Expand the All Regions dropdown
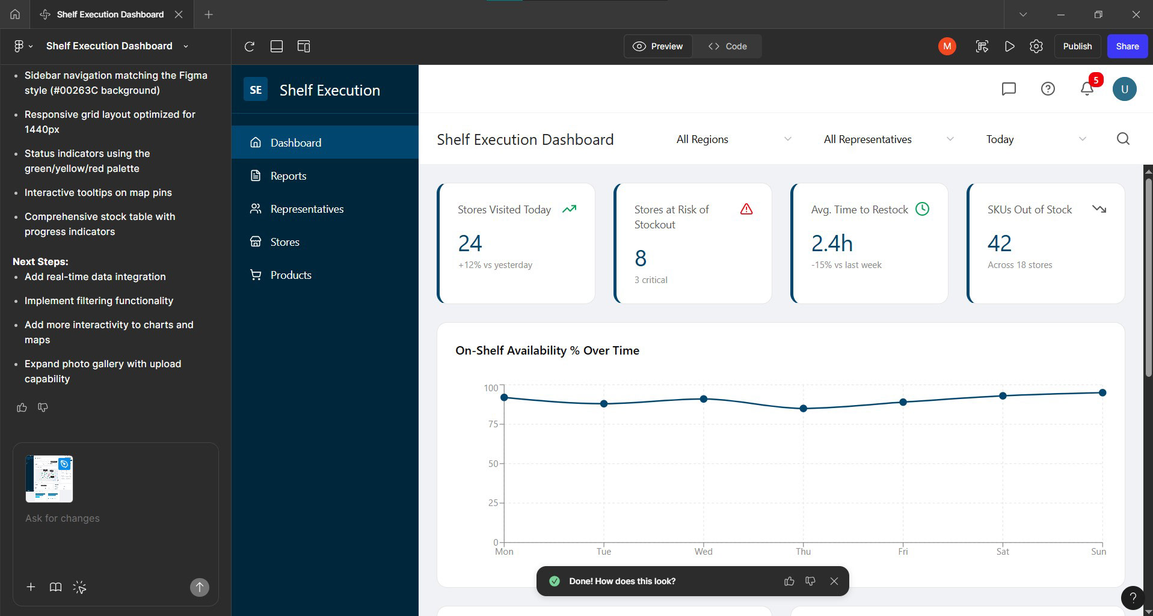 (733, 139)
